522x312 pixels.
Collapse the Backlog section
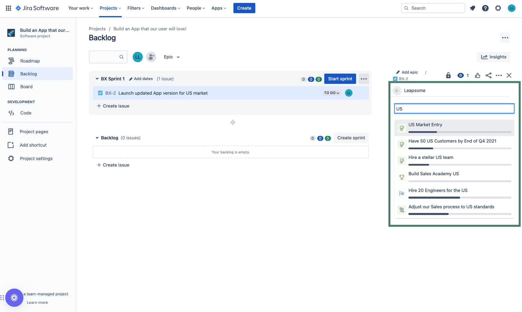[97, 138]
